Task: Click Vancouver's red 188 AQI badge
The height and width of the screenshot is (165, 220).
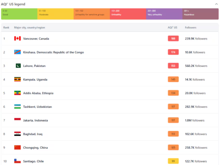Action: pyautogui.click(x=173, y=39)
